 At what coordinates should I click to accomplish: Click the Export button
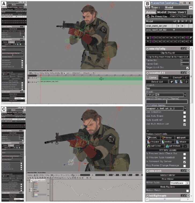point(182,138)
